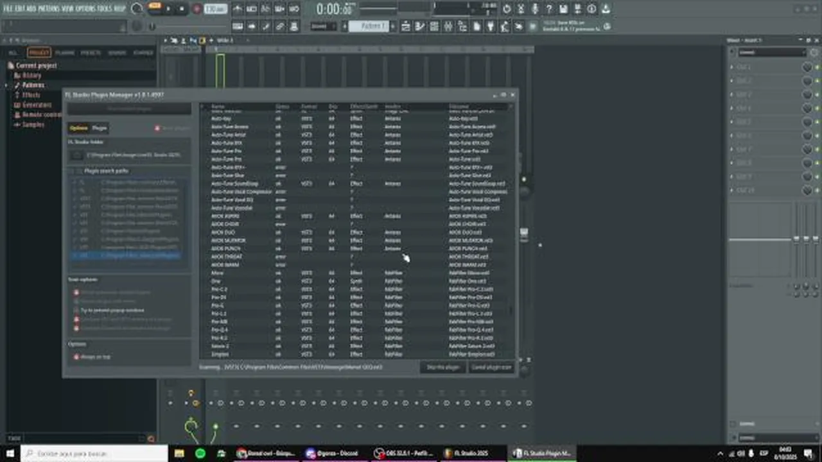Open the TOOLS menu
The height and width of the screenshot is (462, 822).
(105, 9)
